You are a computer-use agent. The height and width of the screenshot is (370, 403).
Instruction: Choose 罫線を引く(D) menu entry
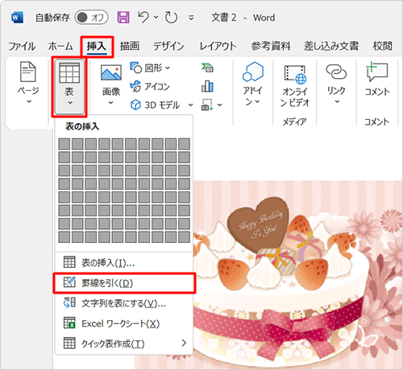click(x=124, y=283)
